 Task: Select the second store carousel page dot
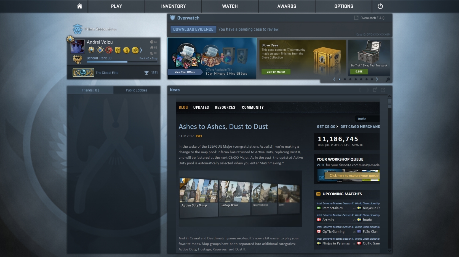[x=345, y=79]
